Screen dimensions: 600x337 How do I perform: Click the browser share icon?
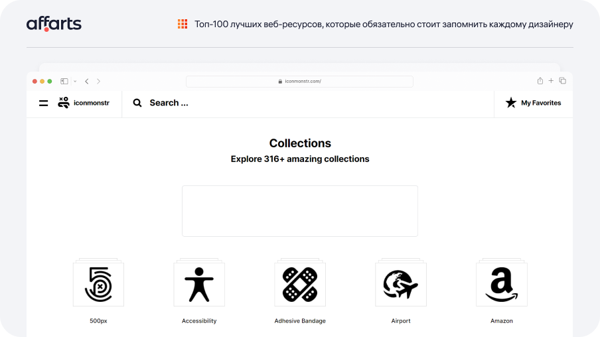pyautogui.click(x=540, y=81)
